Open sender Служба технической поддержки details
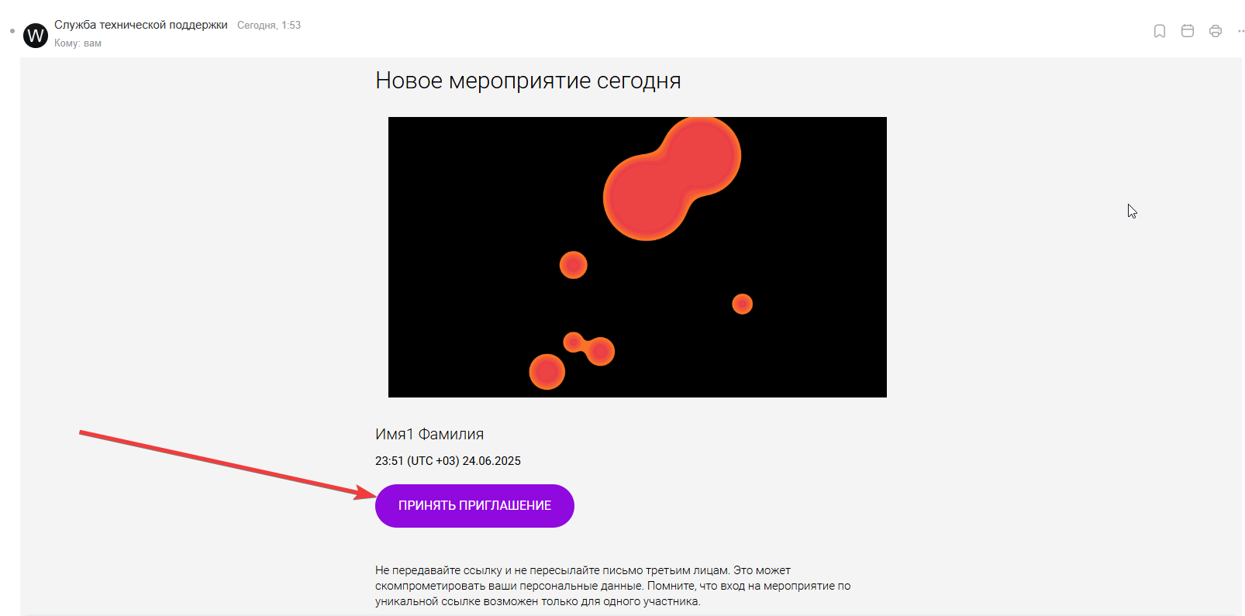Image resolution: width=1245 pixels, height=616 pixels. [141, 25]
